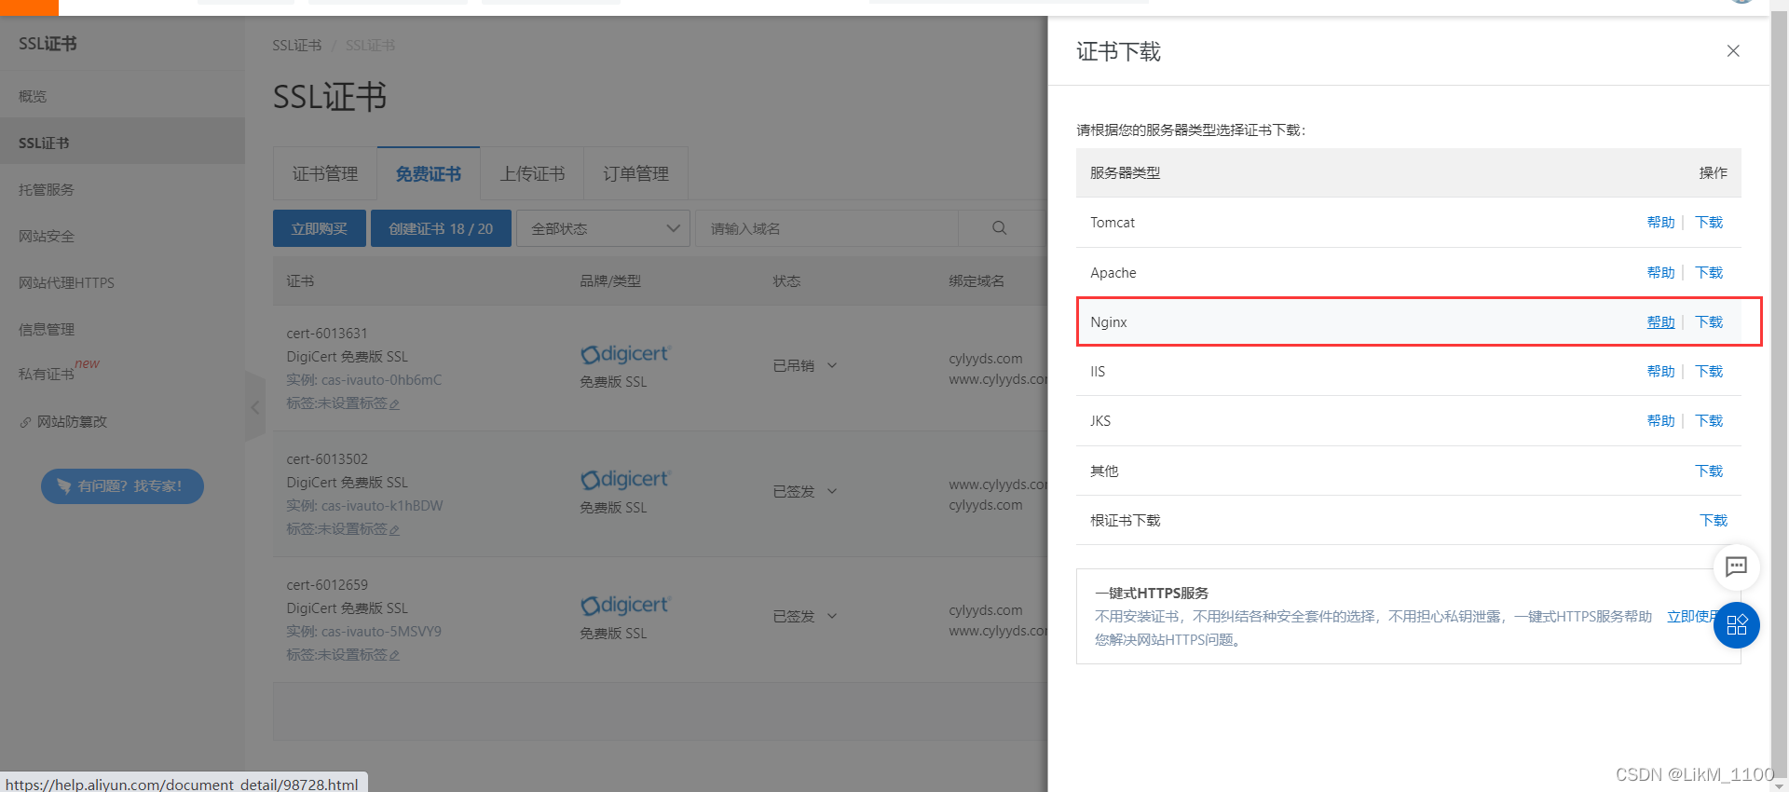Open 私有证书 in the sidebar
The width and height of the screenshot is (1789, 792).
47,374
